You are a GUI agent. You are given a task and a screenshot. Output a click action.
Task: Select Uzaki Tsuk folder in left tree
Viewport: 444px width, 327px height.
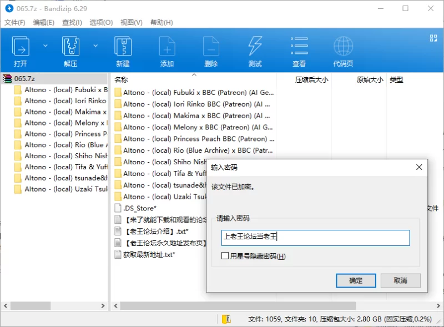[x=61, y=189]
